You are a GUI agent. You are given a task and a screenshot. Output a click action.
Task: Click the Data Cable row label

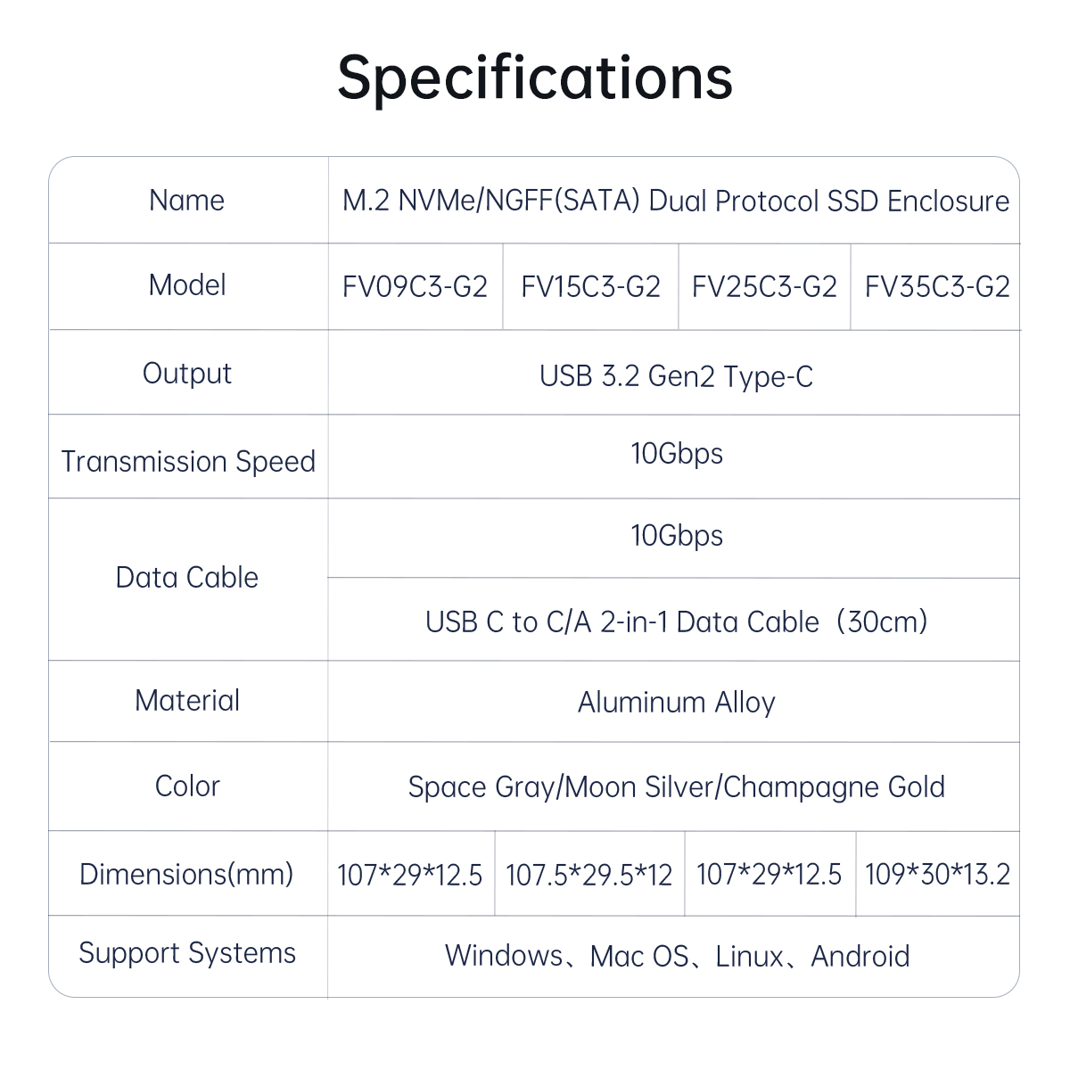point(187,578)
